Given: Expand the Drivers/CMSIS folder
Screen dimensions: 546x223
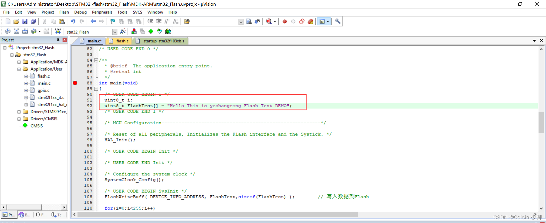Looking at the screenshot, I should point(19,119).
